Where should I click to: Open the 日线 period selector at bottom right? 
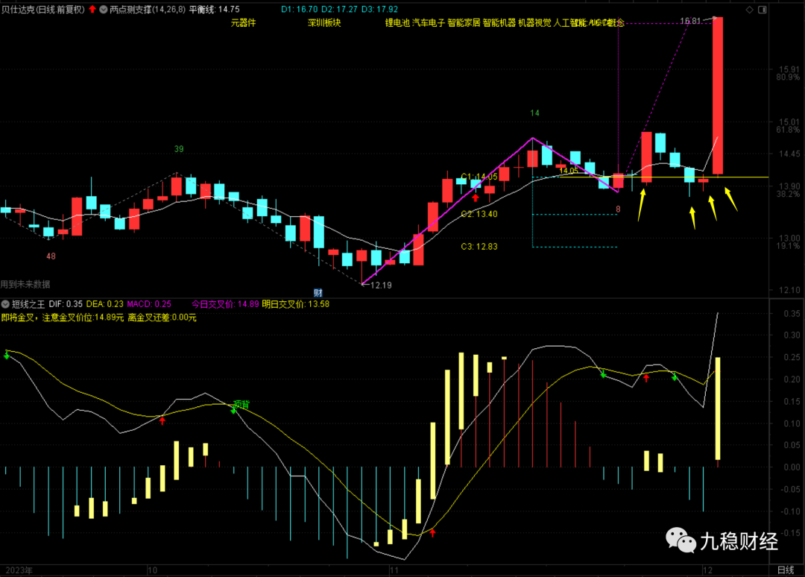click(786, 570)
